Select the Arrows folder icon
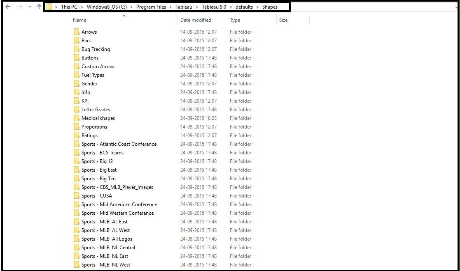Viewport: 460px width, 271px height. [x=77, y=32]
